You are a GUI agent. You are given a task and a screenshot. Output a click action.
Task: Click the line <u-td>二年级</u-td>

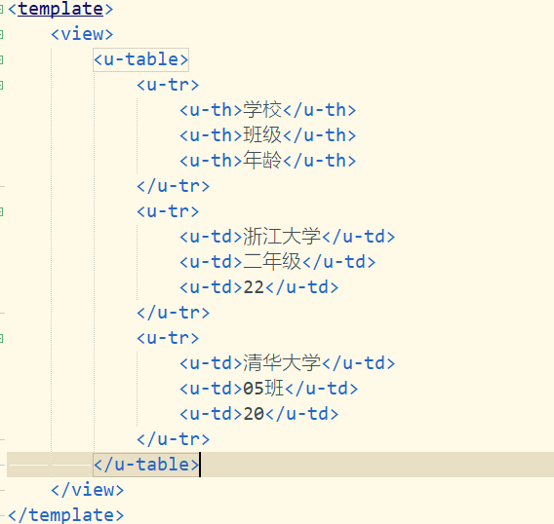tap(278, 262)
